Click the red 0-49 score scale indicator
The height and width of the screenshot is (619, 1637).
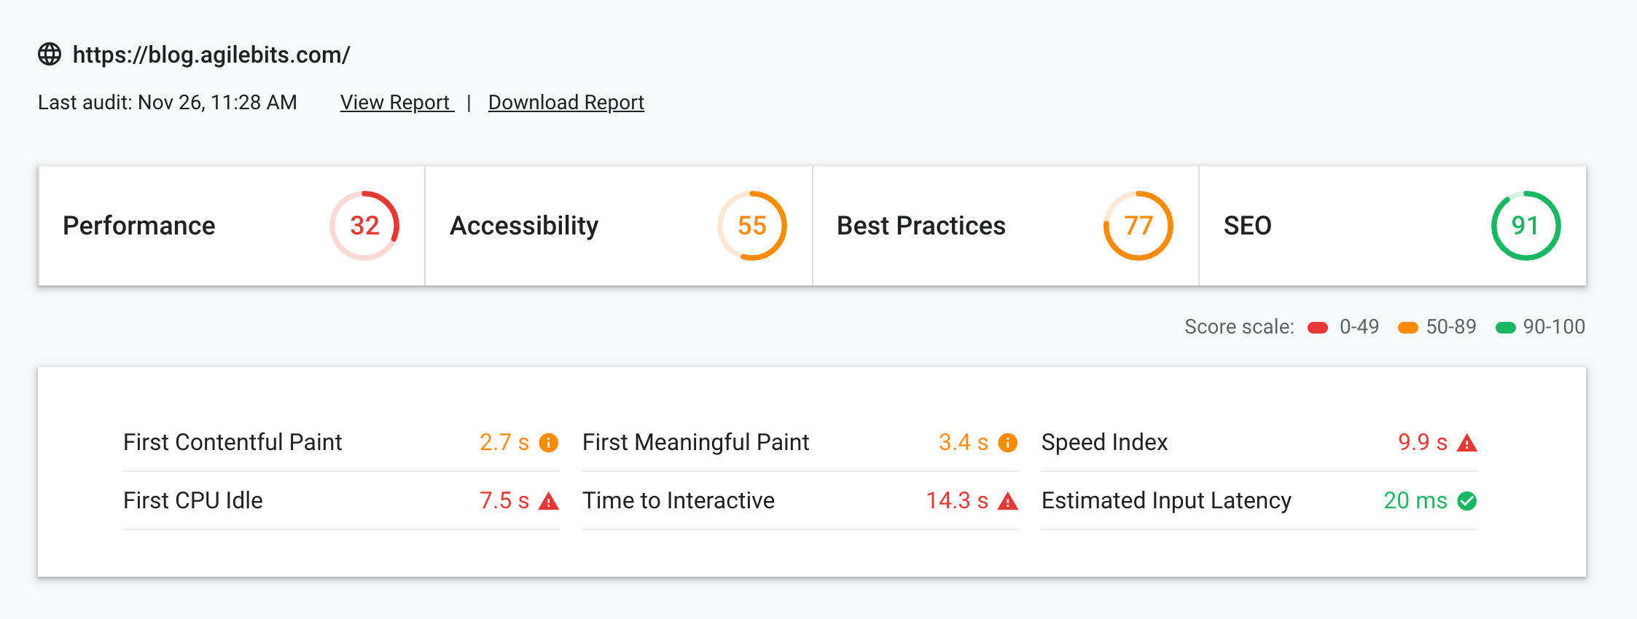tap(1316, 328)
